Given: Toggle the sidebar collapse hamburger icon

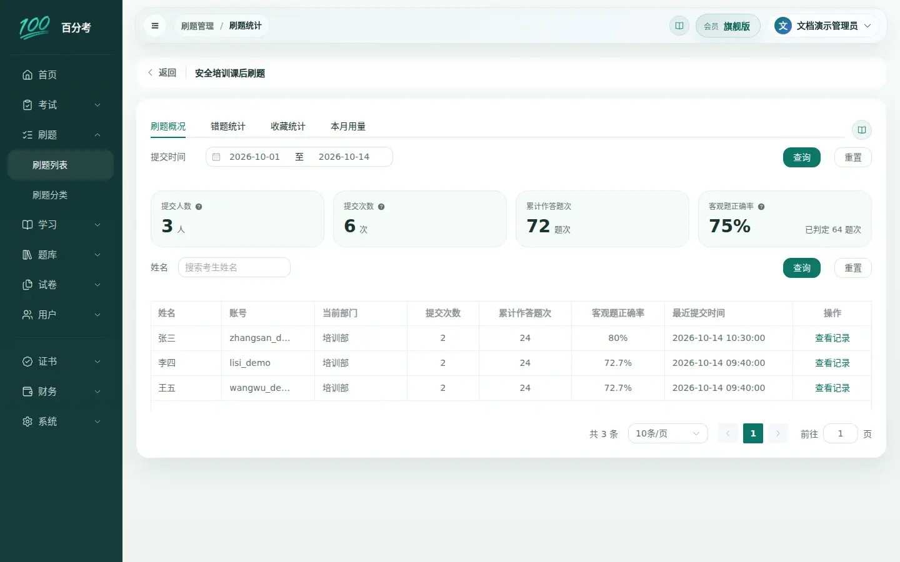Looking at the screenshot, I should coord(155,26).
